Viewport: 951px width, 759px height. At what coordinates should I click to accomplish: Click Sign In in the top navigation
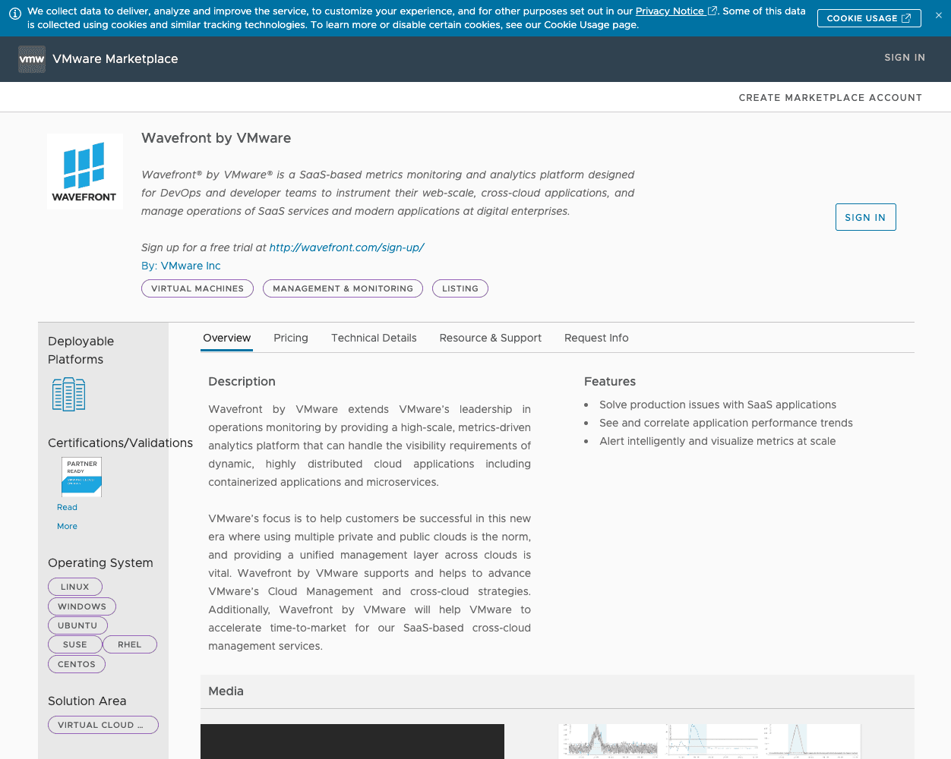tap(905, 58)
